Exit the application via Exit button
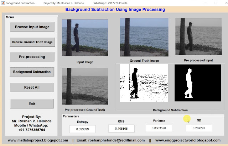The height and width of the screenshot is (146, 228). (x=32, y=104)
